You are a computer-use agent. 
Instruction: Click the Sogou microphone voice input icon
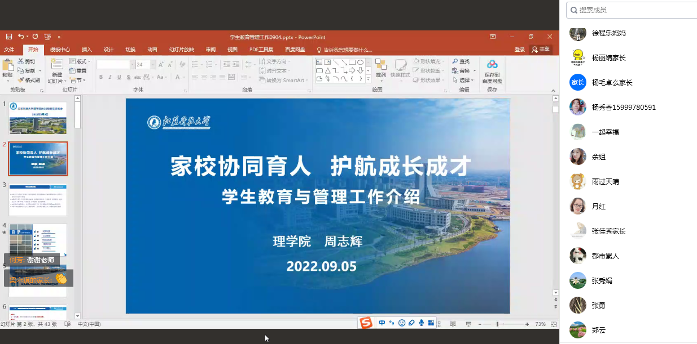[421, 323]
